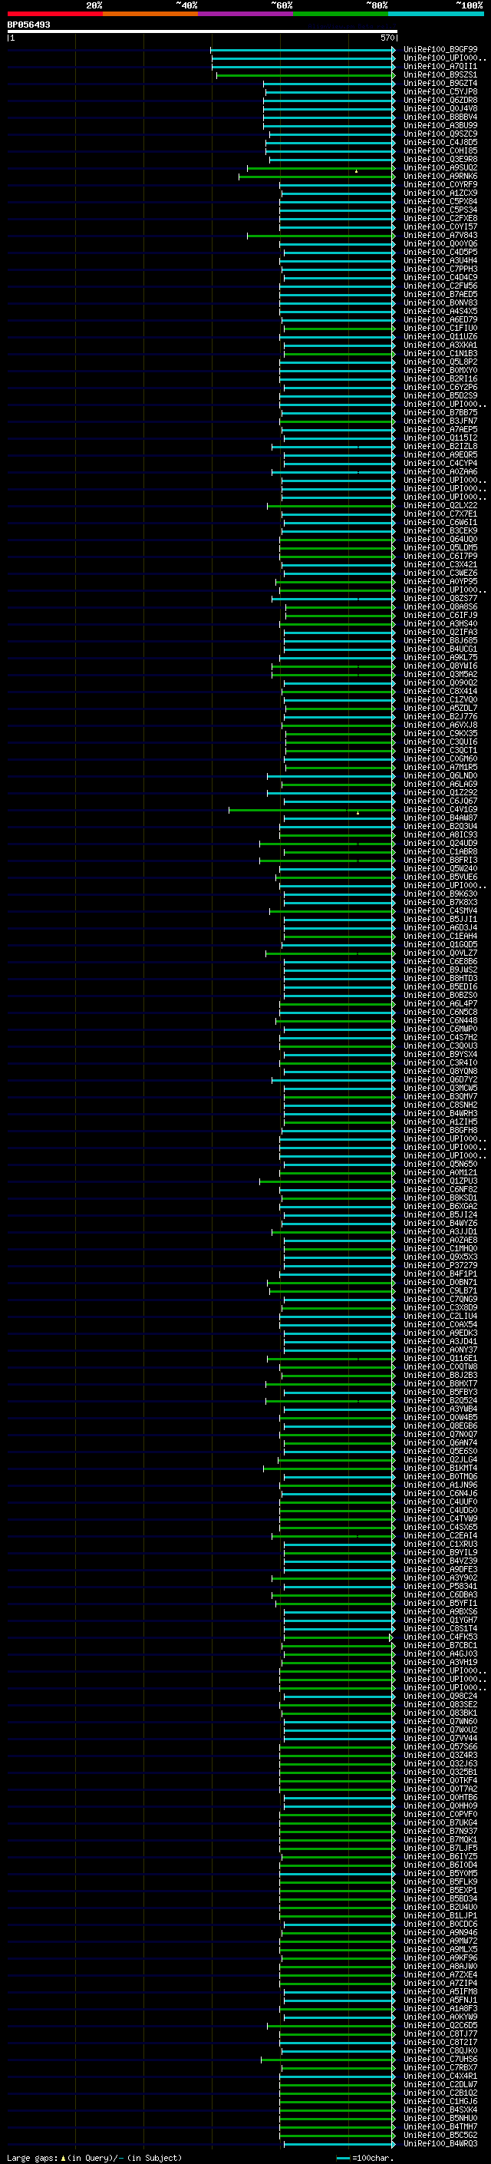This screenshot has width=491, height=2164.
Task: Open hit UniRef100_B9SZS1
Action: 440,74
